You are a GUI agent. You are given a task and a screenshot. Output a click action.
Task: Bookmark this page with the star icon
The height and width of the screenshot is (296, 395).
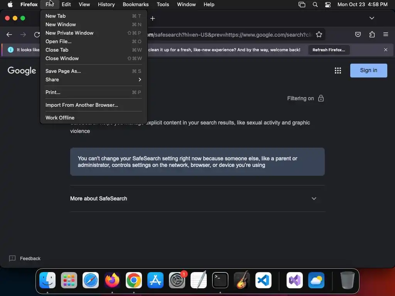(x=319, y=34)
